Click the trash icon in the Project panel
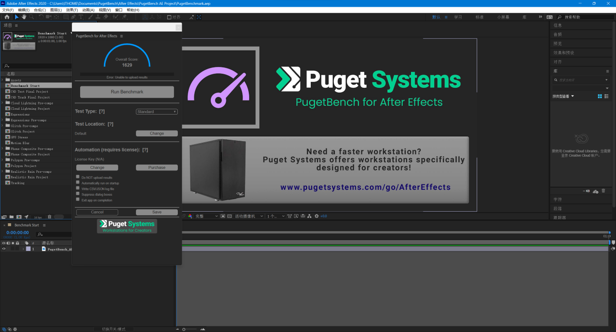Image resolution: width=616 pixels, height=332 pixels. point(49,217)
